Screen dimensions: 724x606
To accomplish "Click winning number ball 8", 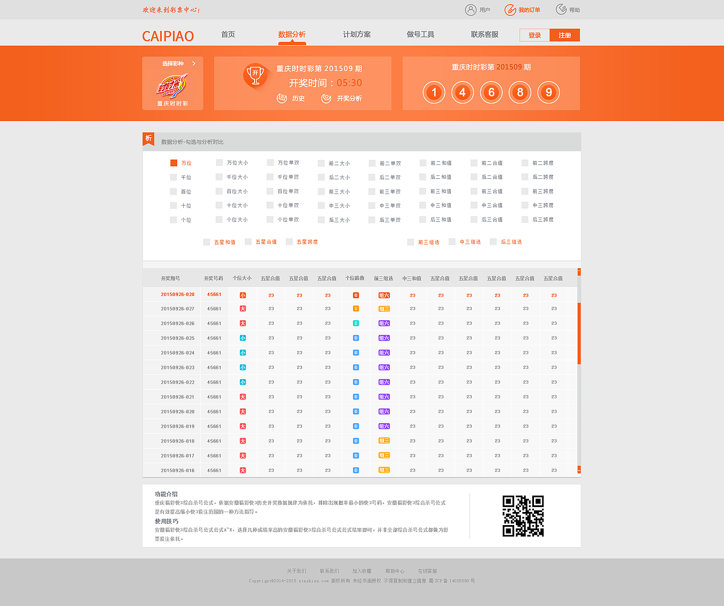I will click(520, 92).
